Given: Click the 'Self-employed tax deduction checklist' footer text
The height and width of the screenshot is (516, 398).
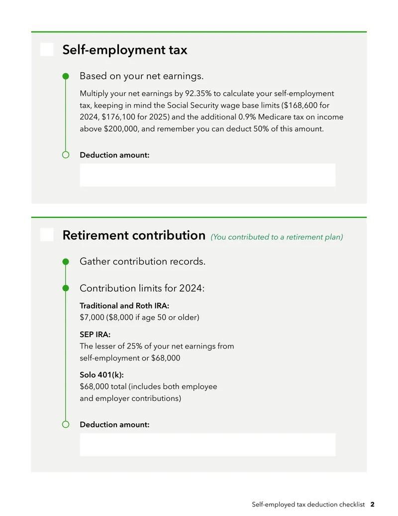Looking at the screenshot, I should [308, 505].
